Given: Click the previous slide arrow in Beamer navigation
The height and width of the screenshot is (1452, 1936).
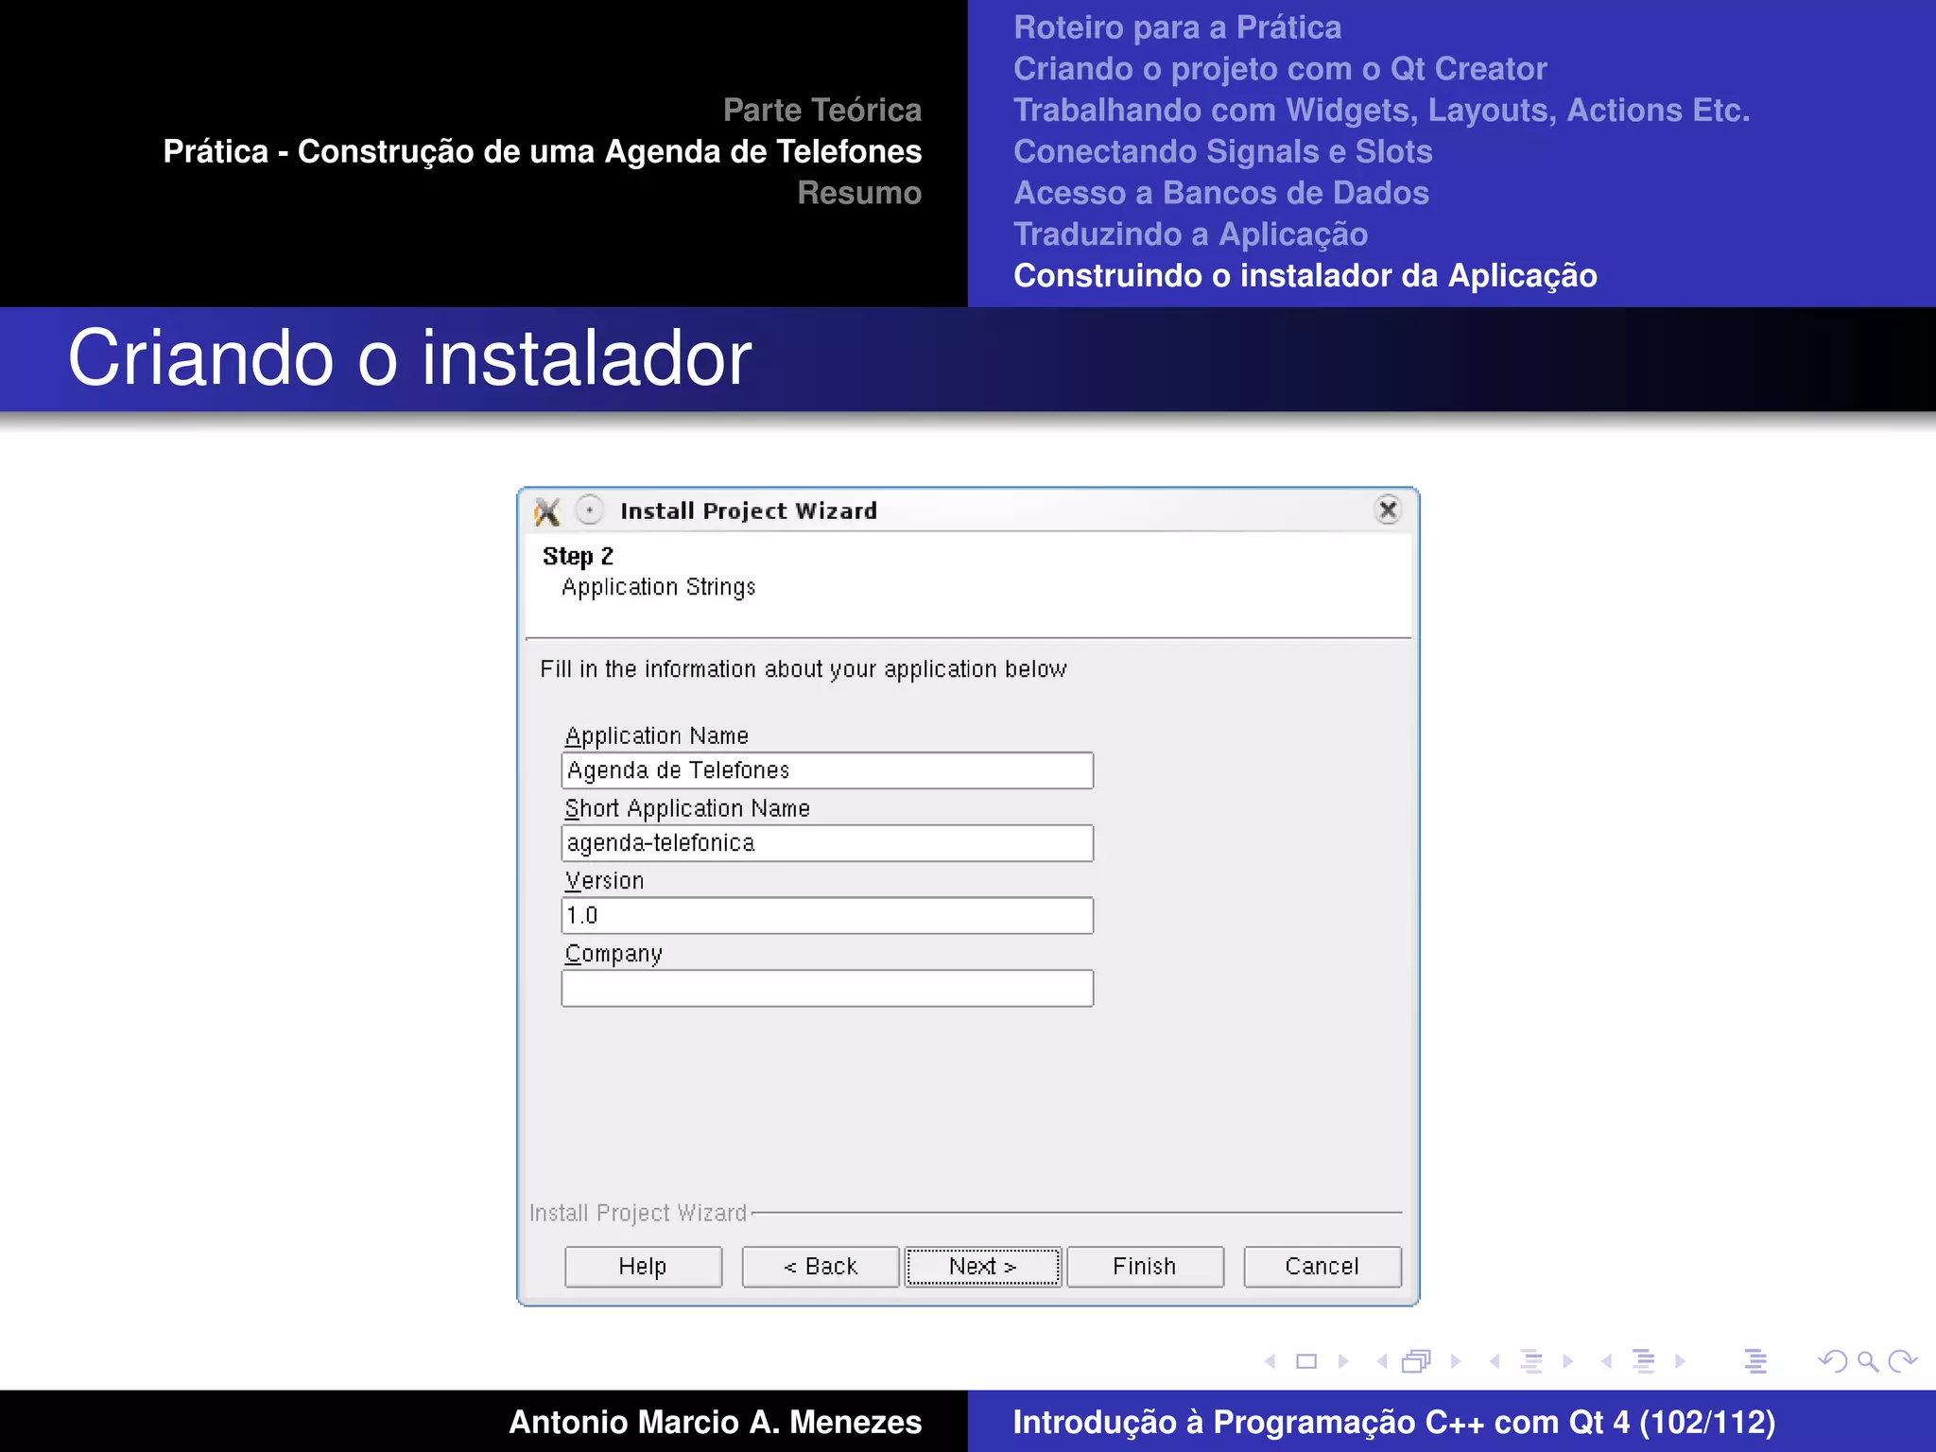Looking at the screenshot, I should [x=1270, y=1361].
